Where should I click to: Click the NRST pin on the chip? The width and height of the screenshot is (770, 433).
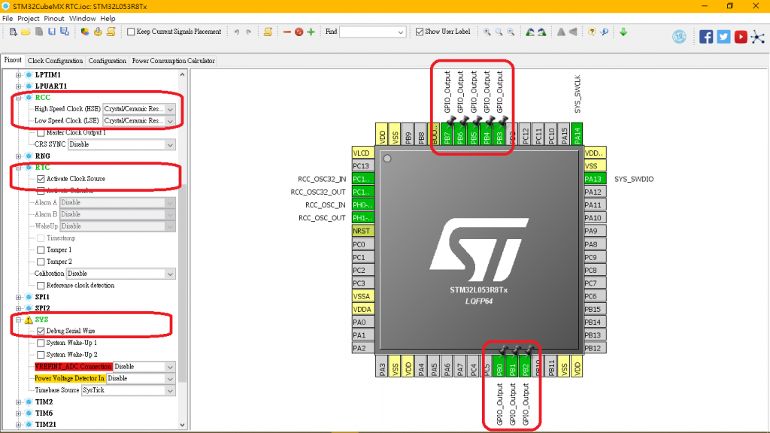coord(363,232)
